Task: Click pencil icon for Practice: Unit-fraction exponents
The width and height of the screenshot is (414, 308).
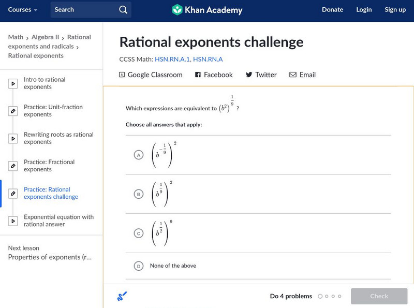Action: click(13, 111)
